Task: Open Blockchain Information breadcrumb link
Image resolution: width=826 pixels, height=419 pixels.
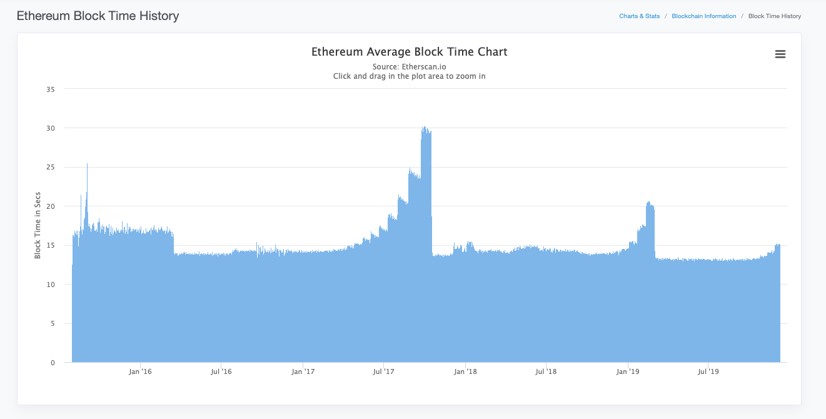Action: (703, 16)
